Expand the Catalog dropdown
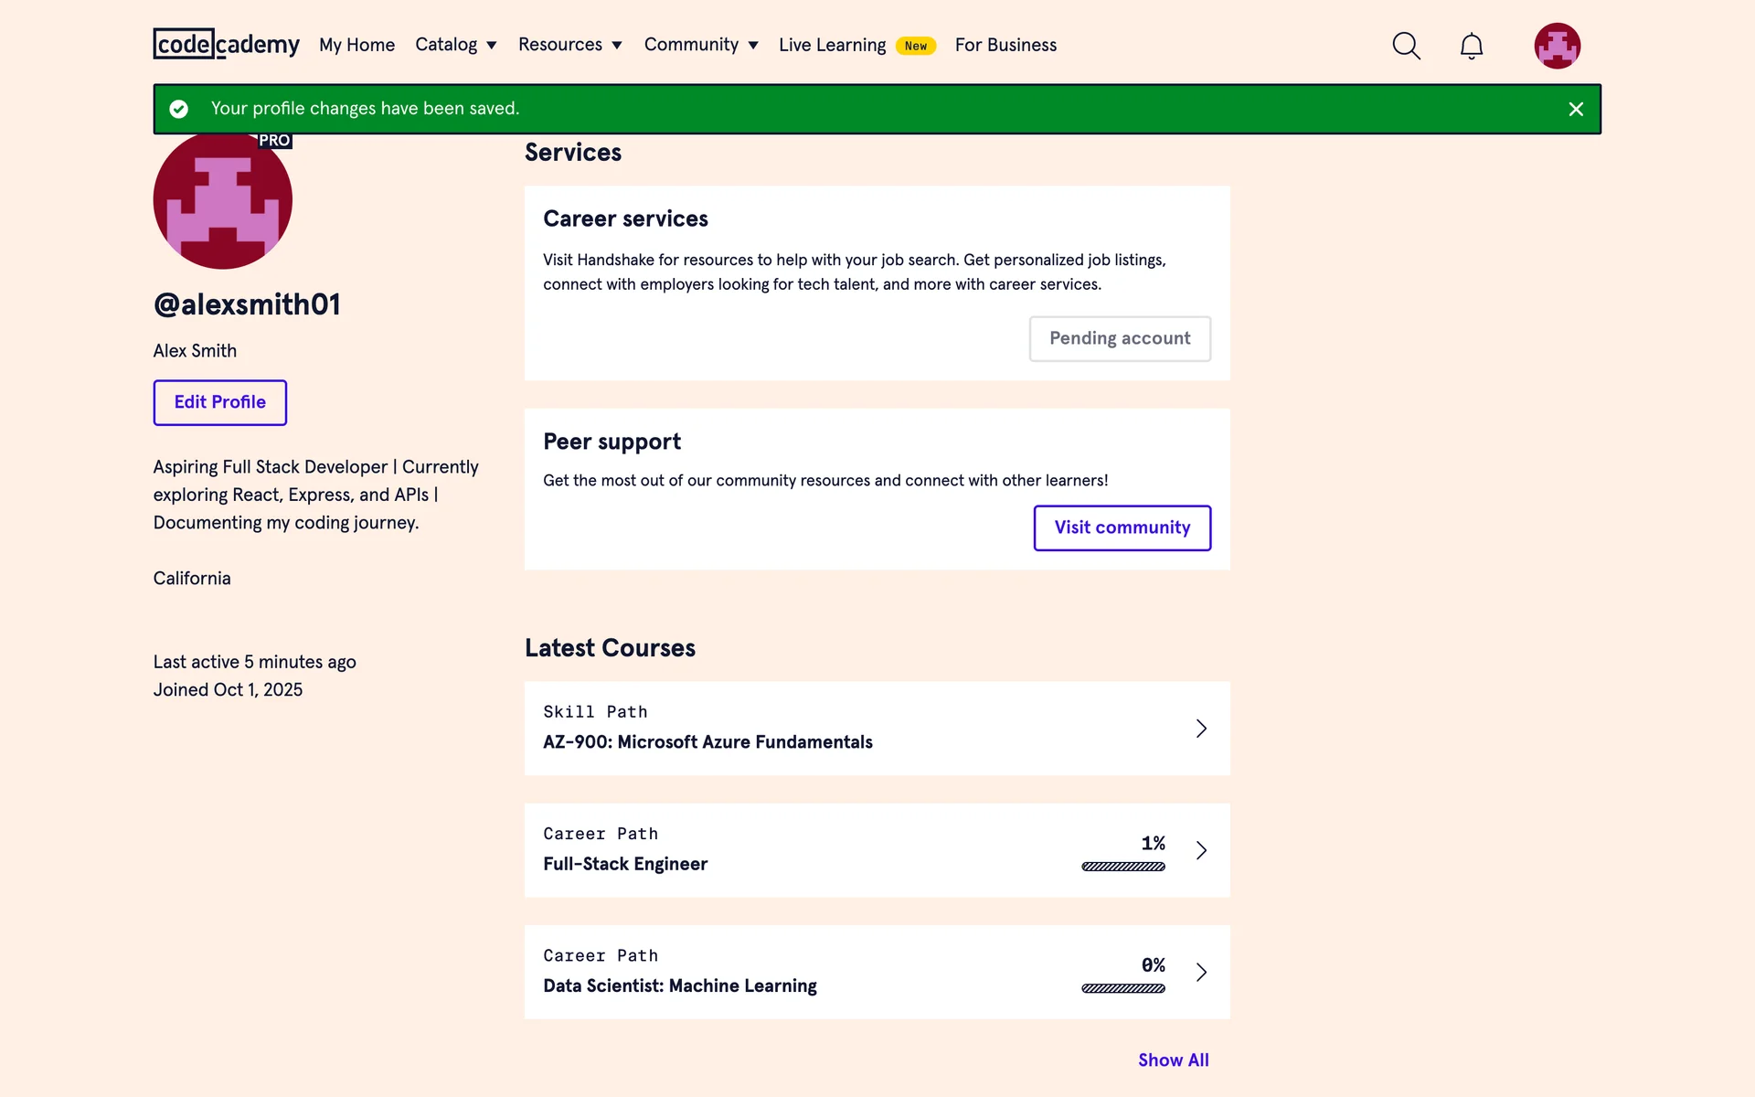 pyautogui.click(x=455, y=45)
